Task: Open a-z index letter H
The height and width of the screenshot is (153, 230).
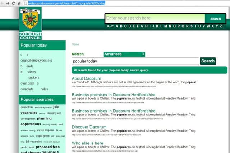Action: 146,26
